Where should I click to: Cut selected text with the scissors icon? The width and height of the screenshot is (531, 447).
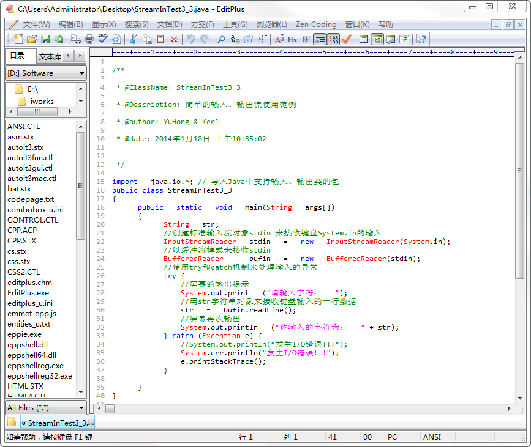click(132, 39)
